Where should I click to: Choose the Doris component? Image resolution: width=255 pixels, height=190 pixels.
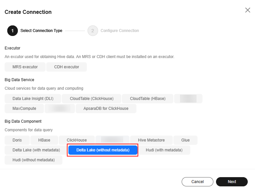[x=17, y=140]
